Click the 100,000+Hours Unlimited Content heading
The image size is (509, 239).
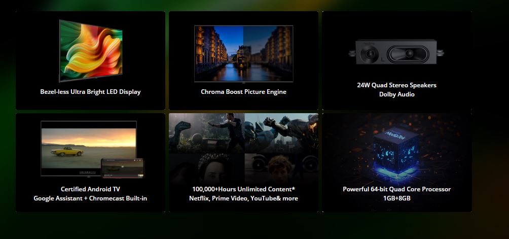[243, 189]
